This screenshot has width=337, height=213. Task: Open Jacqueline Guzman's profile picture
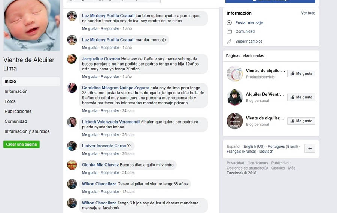(72, 59)
